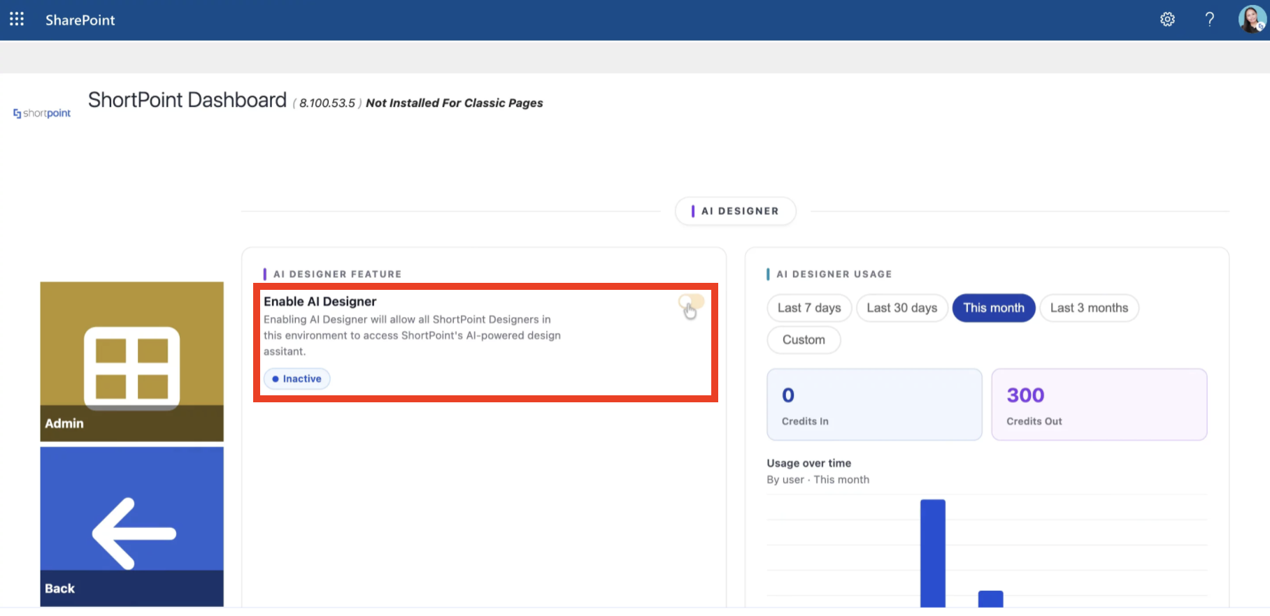Click the tallest usage chart bar
The height and width of the screenshot is (616, 1270).
tap(933, 553)
